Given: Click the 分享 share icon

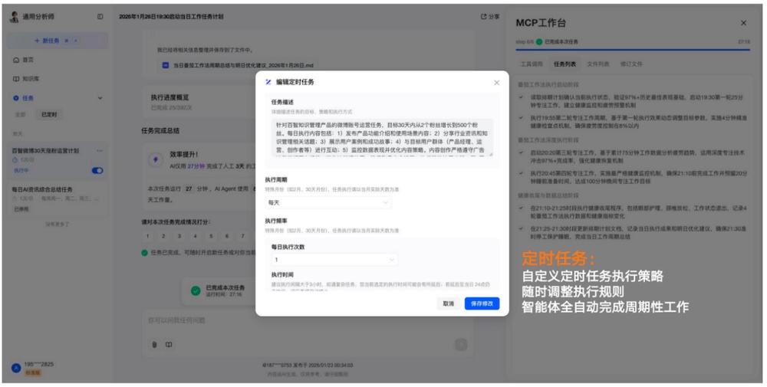Looking at the screenshot, I should coord(489,16).
